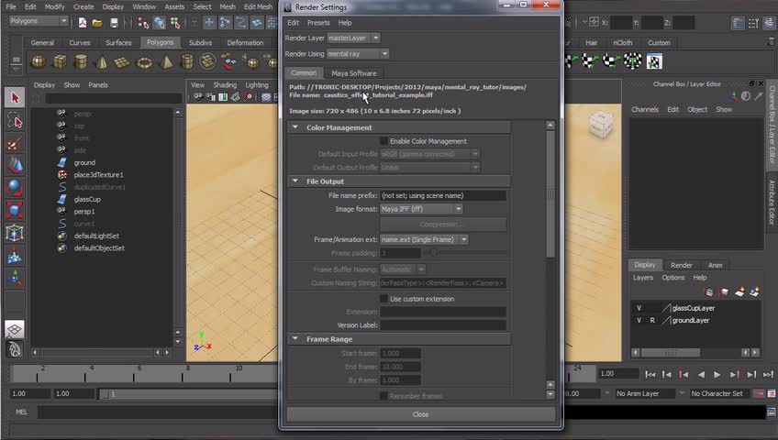Toggle visibility V of glassCupLayer
778x440 pixels.
639,308
